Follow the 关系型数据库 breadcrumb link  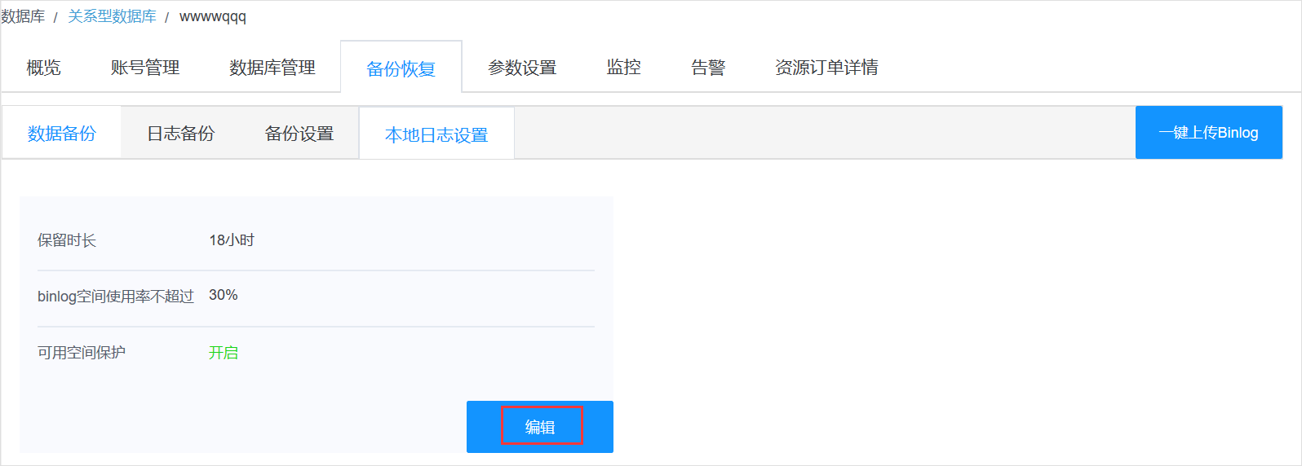[x=113, y=16]
